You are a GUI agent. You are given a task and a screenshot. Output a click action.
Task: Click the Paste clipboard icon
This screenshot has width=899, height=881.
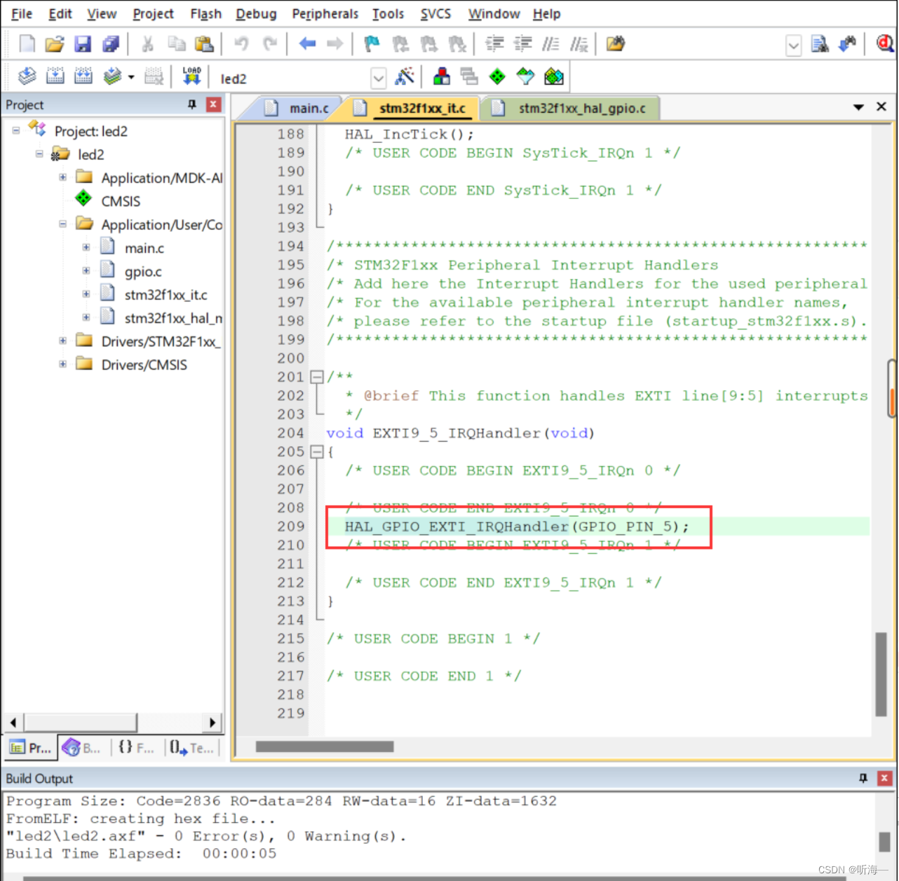(204, 43)
